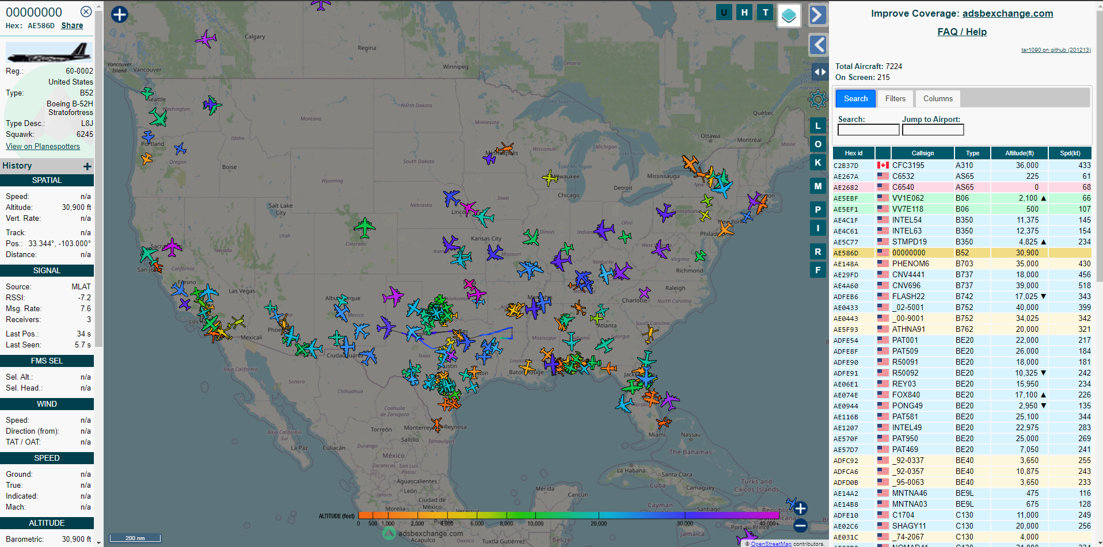
Task: Switch to the Search tab
Action: click(855, 98)
